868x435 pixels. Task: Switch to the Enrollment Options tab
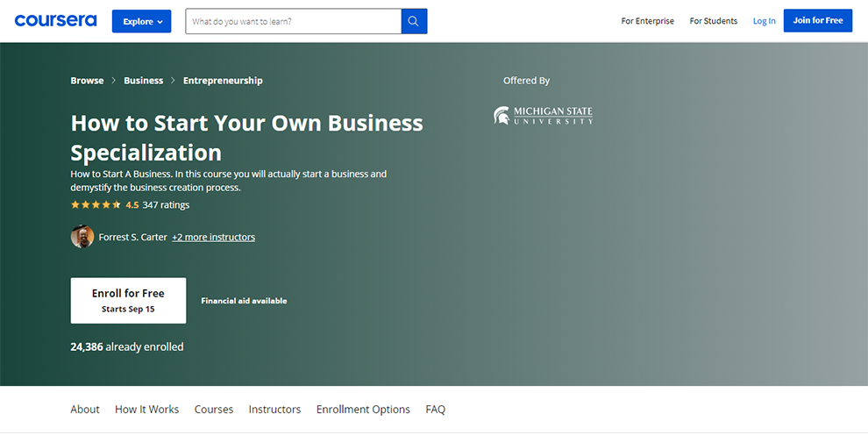pyautogui.click(x=363, y=410)
